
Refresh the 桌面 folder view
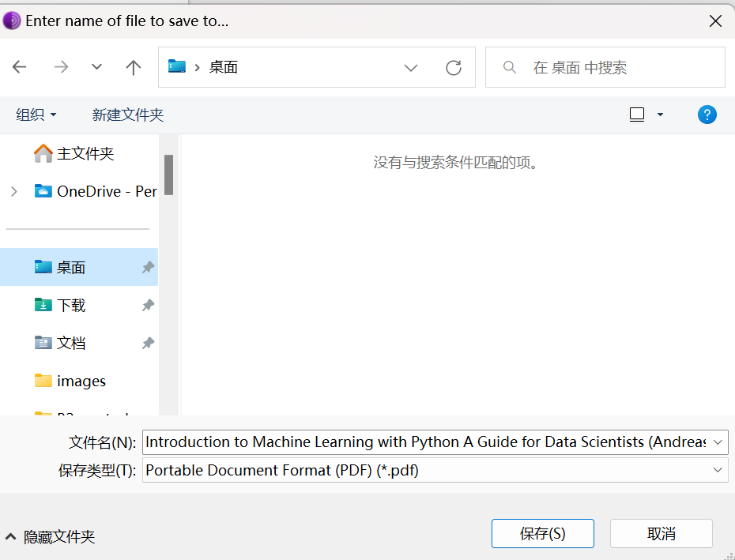tap(453, 67)
